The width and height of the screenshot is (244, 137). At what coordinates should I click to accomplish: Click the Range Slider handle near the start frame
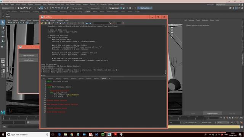point(28,123)
